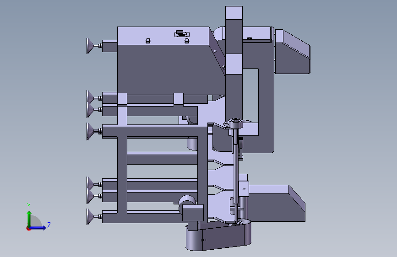Select the latch handle on the top panel

point(182,33)
